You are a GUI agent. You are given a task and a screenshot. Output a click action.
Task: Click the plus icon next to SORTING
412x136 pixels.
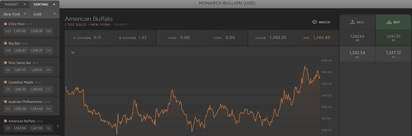coord(54,4)
